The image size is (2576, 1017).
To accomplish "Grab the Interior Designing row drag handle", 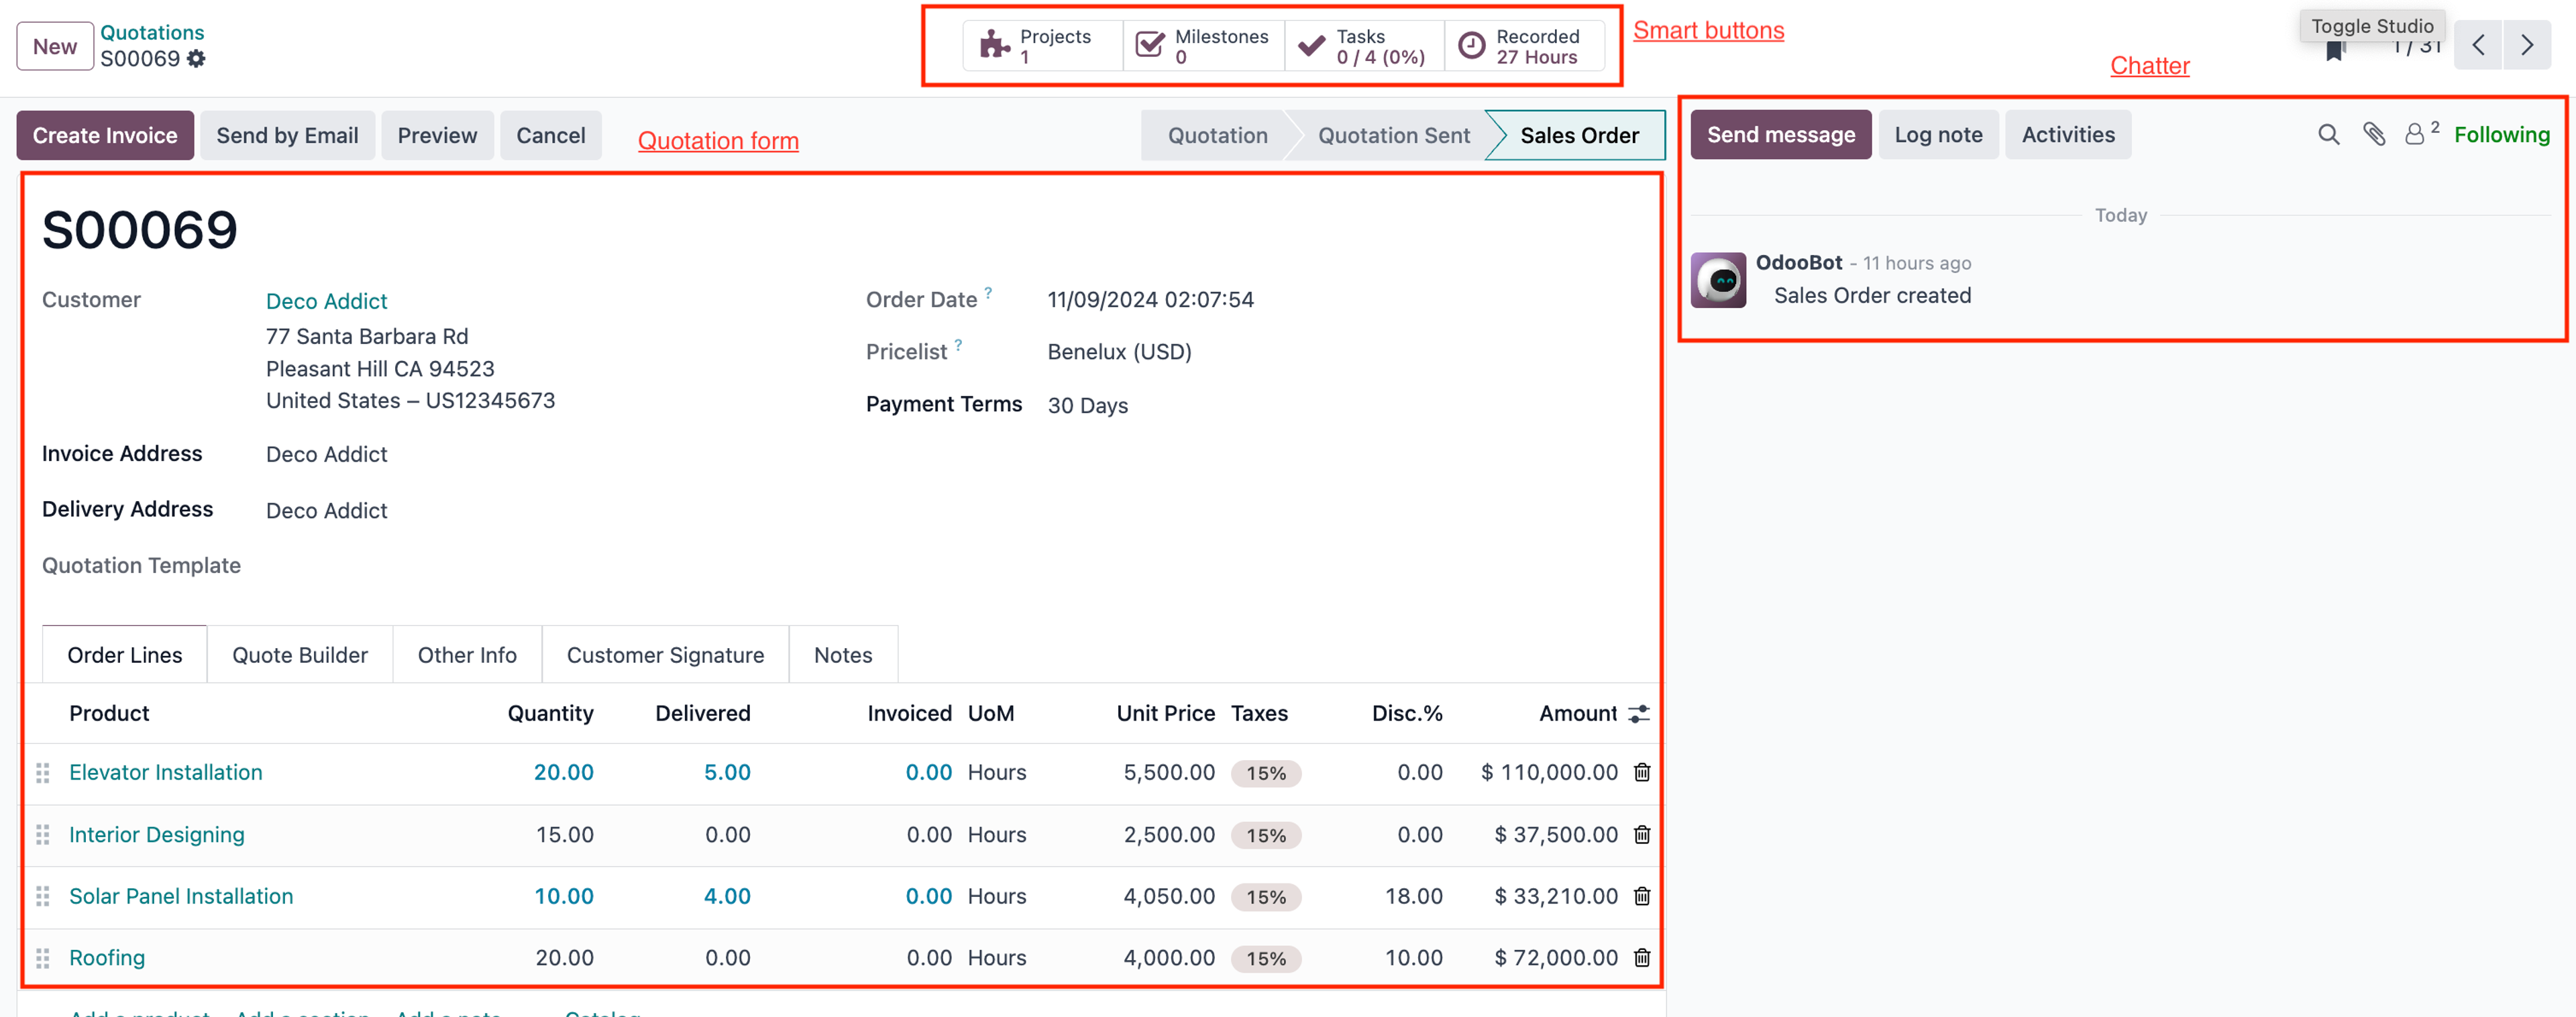I will (x=43, y=835).
